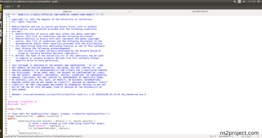262x138 pixels.
Task: Click the 'Copyright (c) 1997' line
Action: 51,19
